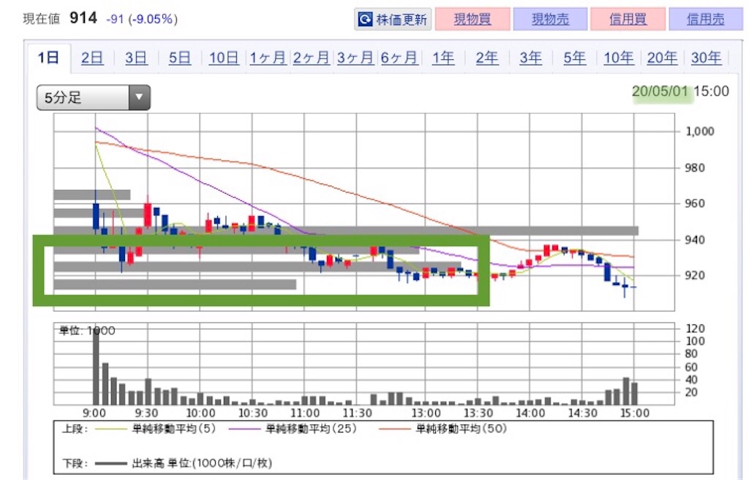
Task: Click the 単純移動平均(5) legend entry
Action: 155,428
